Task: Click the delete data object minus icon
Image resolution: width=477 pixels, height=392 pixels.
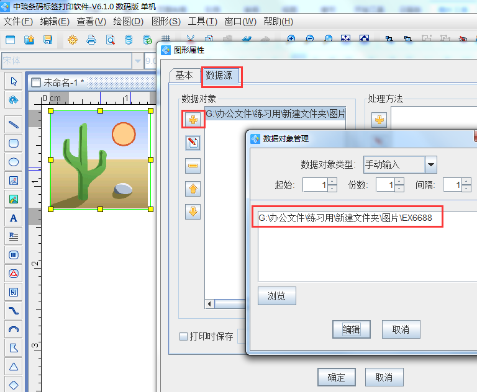Action: coord(193,166)
